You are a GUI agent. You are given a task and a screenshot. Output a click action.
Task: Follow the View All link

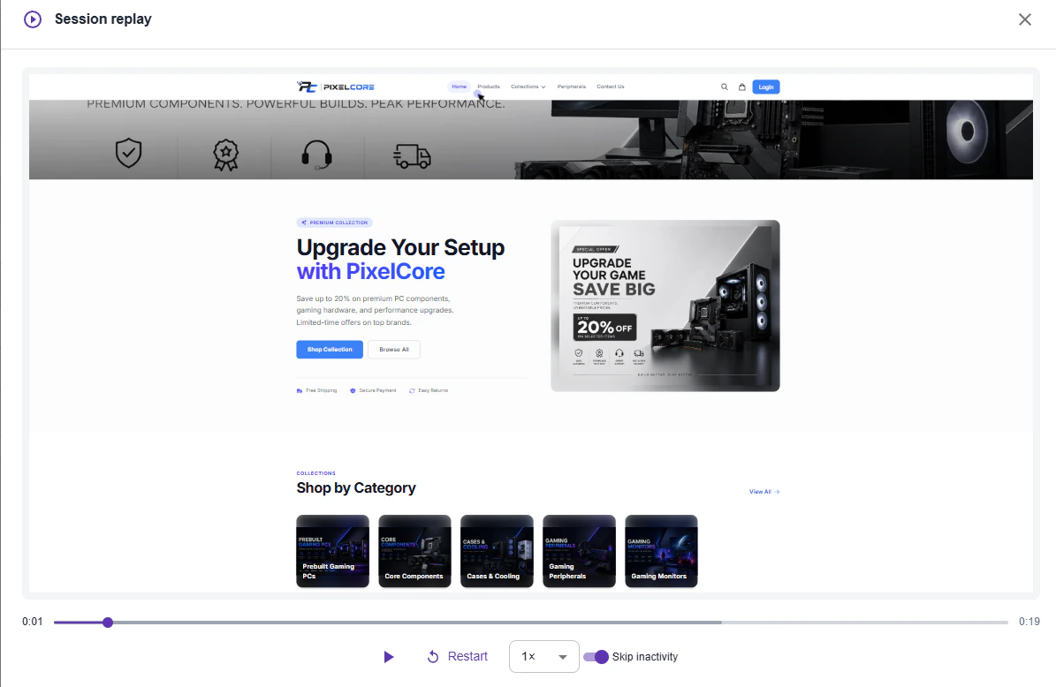pyautogui.click(x=764, y=492)
